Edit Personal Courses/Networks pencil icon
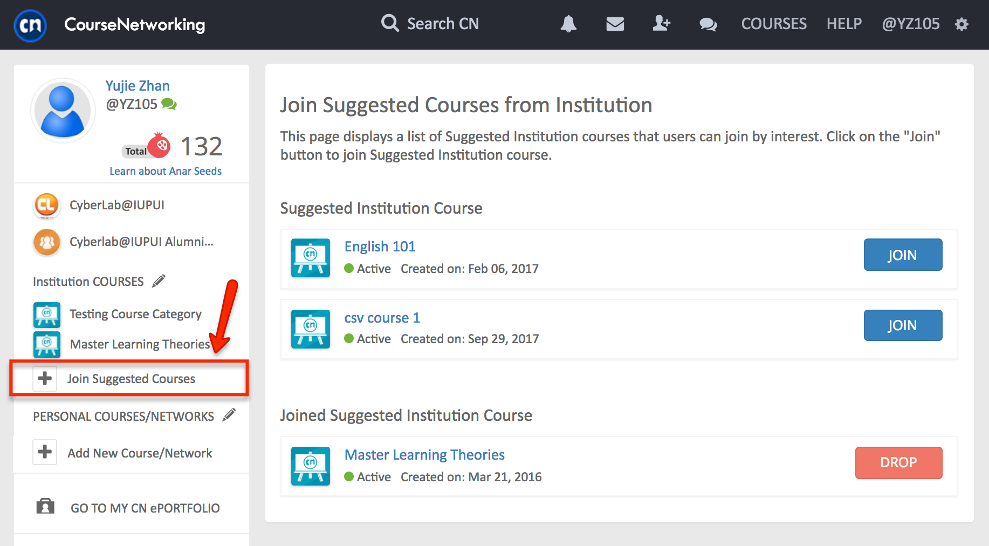This screenshot has width=989, height=546. click(x=229, y=415)
